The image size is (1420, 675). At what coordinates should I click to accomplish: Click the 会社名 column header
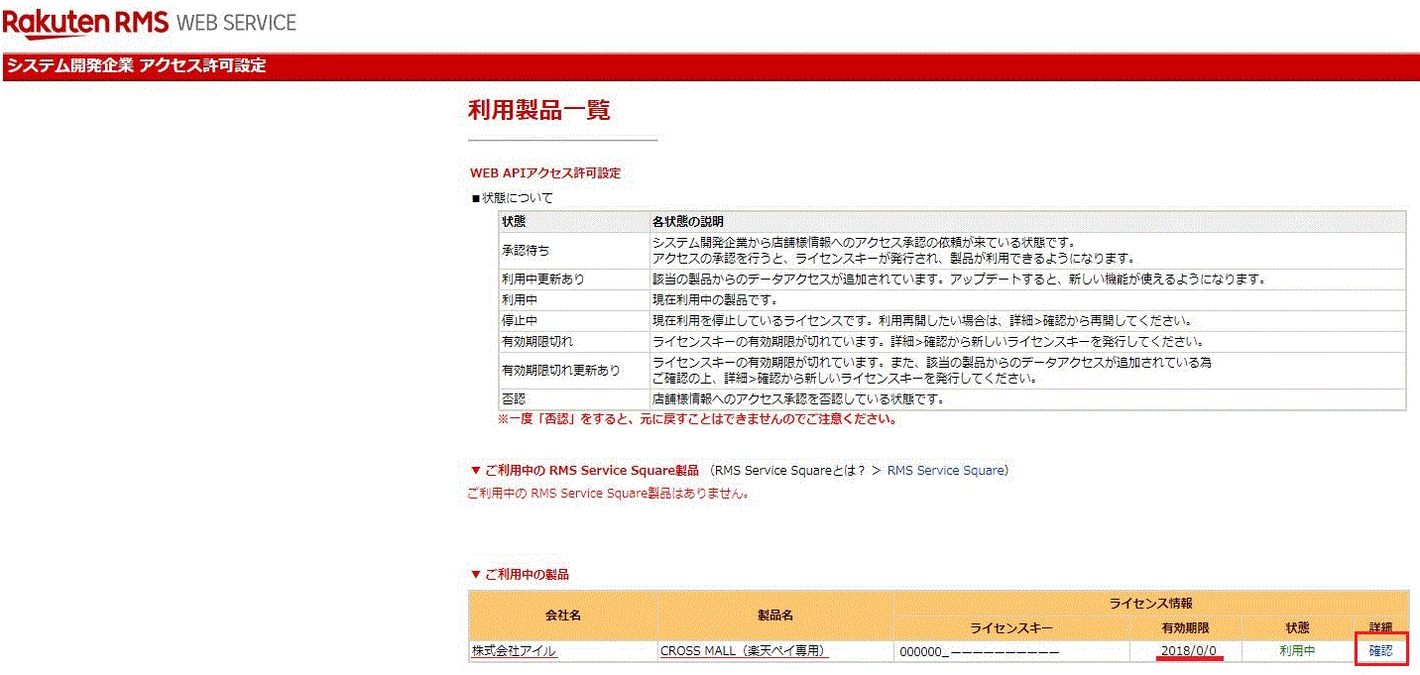pos(563,615)
